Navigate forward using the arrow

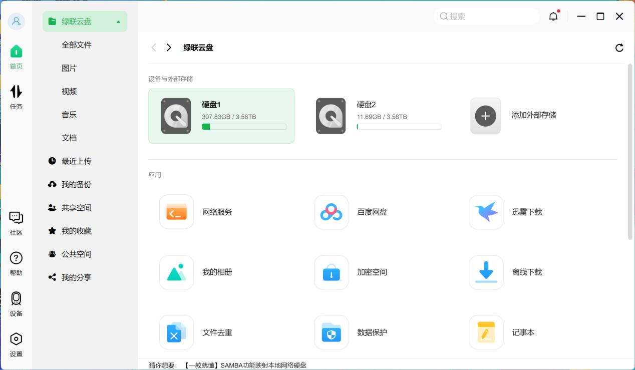[169, 47]
